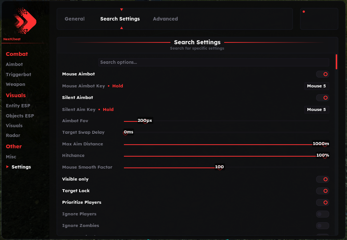
Task: Change Mouse Aimbot Key Hold mode
Action: [117, 86]
